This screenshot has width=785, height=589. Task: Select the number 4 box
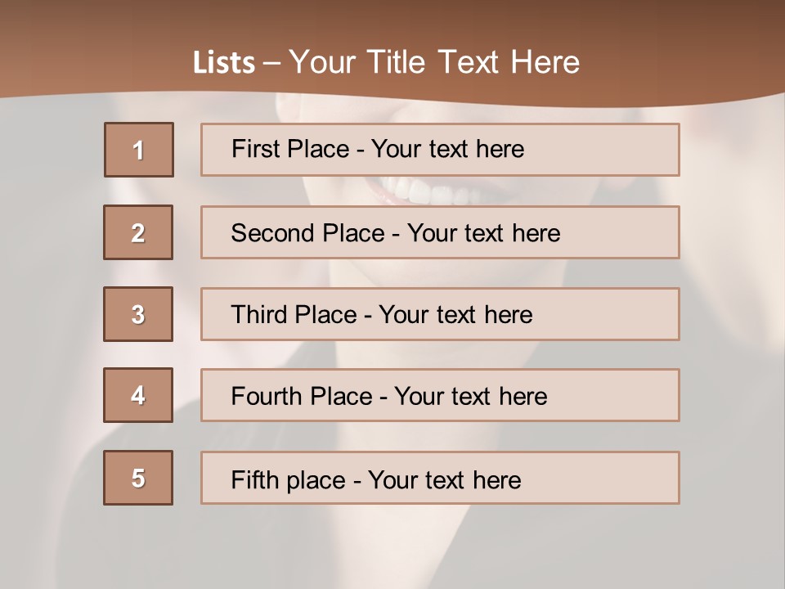point(138,395)
